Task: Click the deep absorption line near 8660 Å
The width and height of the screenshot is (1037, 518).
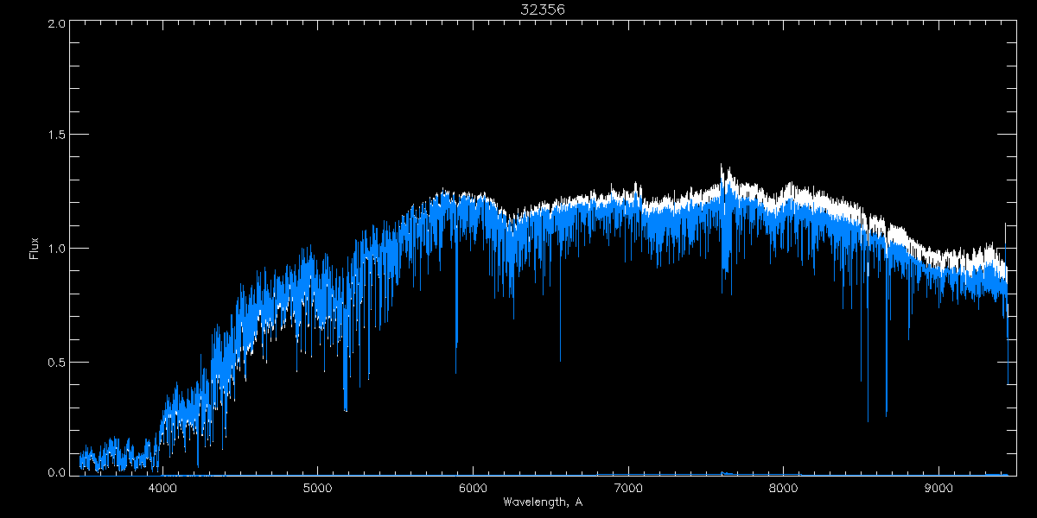Action: [x=887, y=413]
